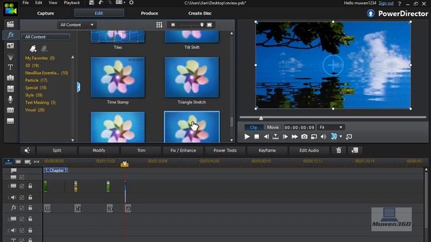Open the Media Room icon

point(11,24)
